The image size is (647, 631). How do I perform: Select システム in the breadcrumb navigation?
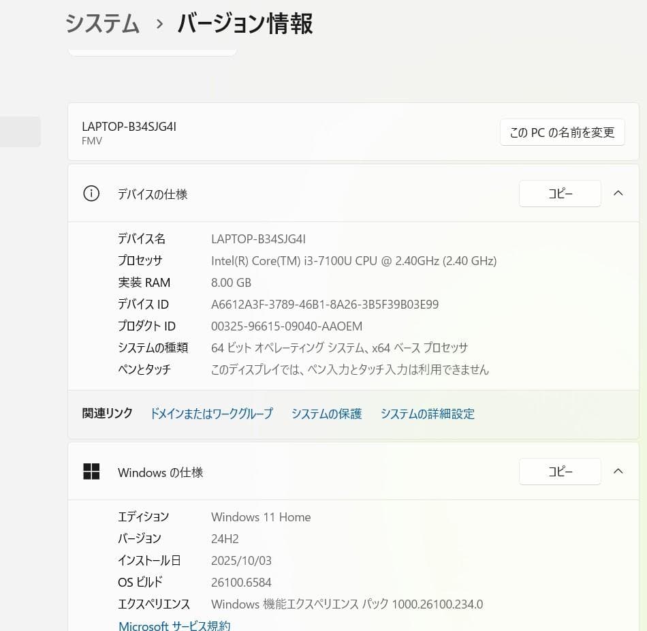click(x=101, y=23)
